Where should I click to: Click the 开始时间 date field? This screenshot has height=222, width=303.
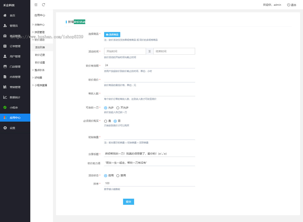pyautogui.click(x=125, y=51)
